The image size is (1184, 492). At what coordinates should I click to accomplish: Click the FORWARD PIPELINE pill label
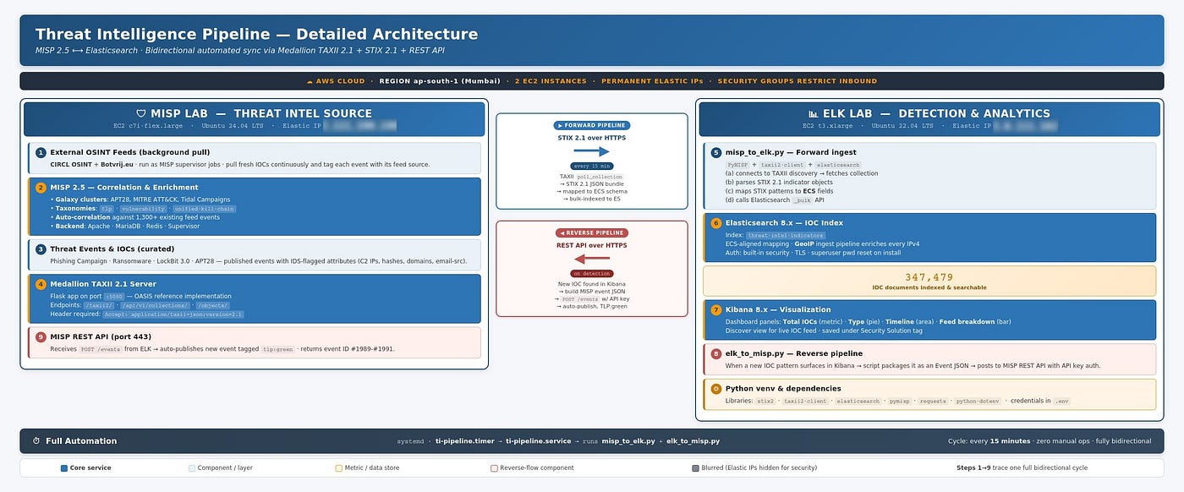pyautogui.click(x=591, y=125)
